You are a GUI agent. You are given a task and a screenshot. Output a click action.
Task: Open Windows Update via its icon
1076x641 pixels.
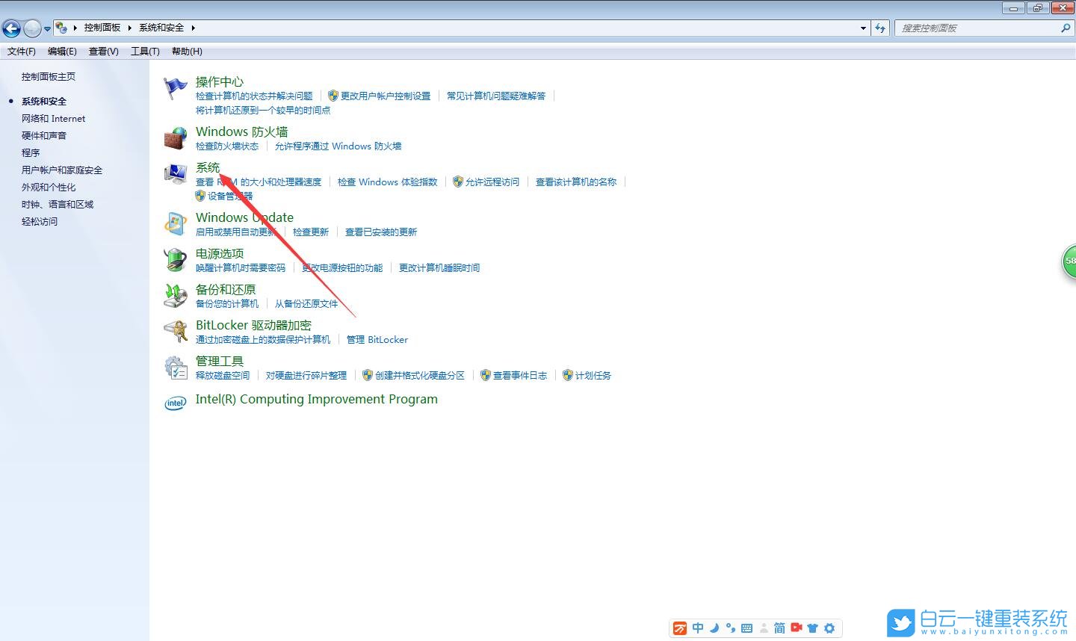(175, 223)
